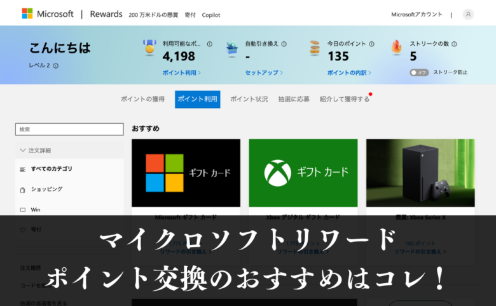Open the ポイントの獲得 tab
Viewport: 496px width, 306px height.
coord(142,99)
